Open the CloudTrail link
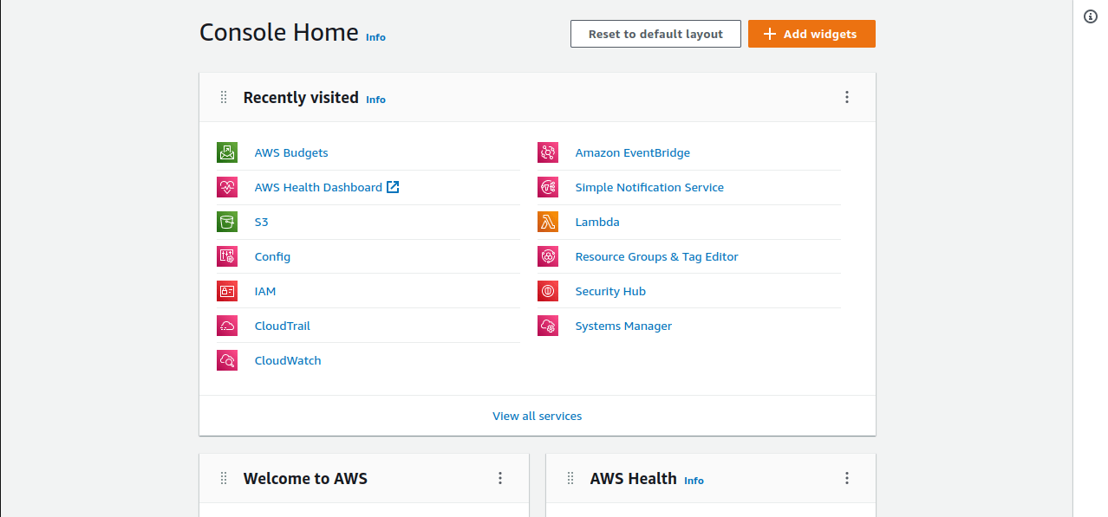Viewport: 1108px width, 517px height. [x=283, y=326]
